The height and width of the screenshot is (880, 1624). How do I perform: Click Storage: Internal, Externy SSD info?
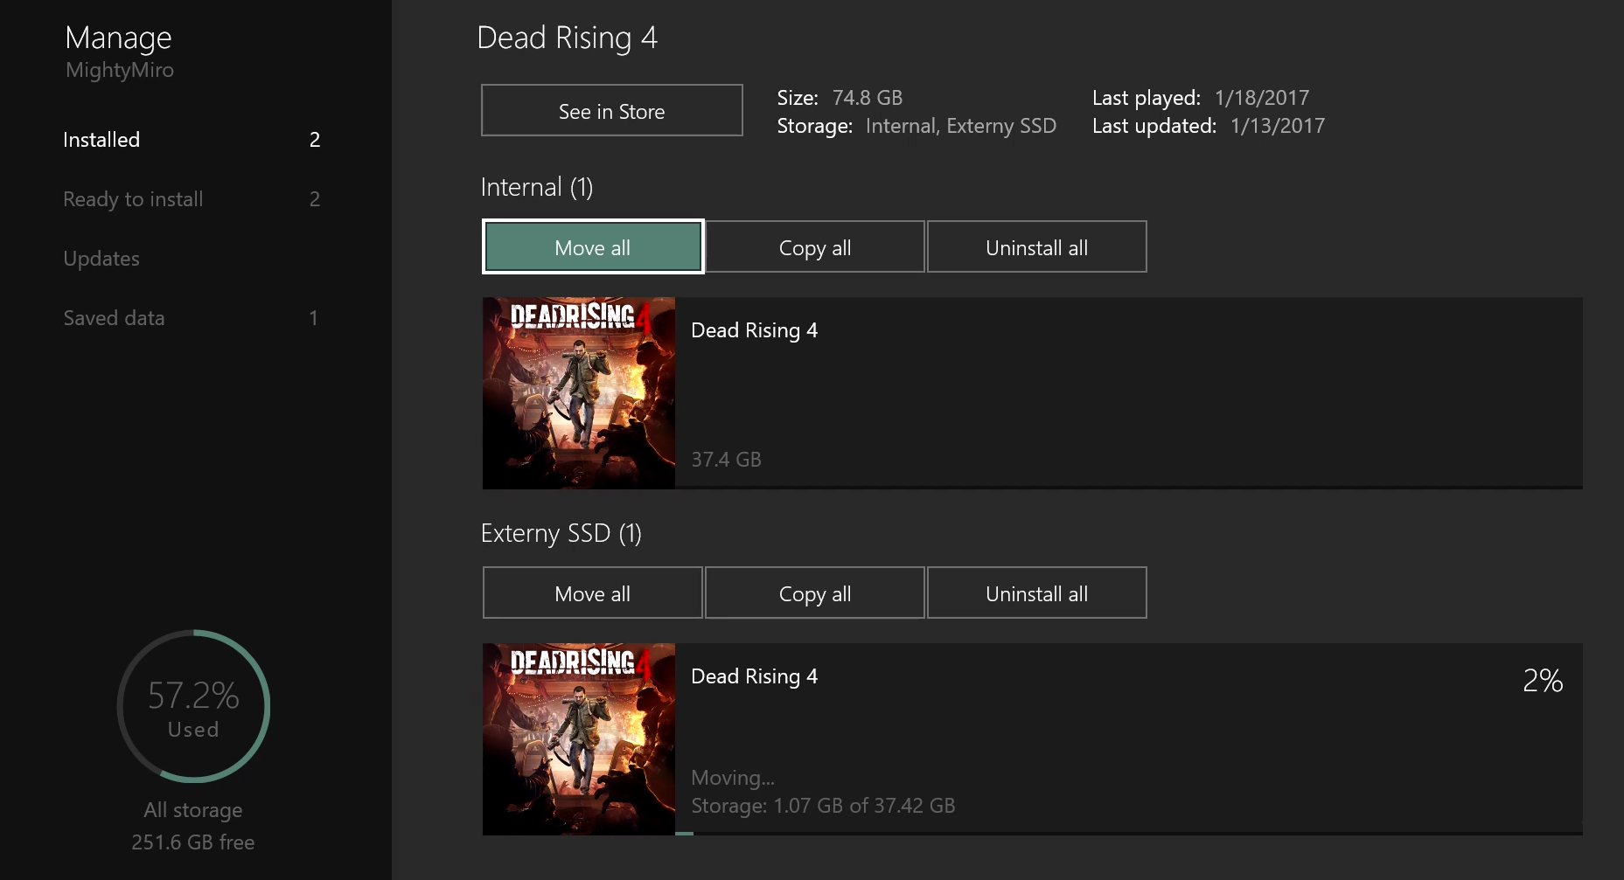(917, 126)
